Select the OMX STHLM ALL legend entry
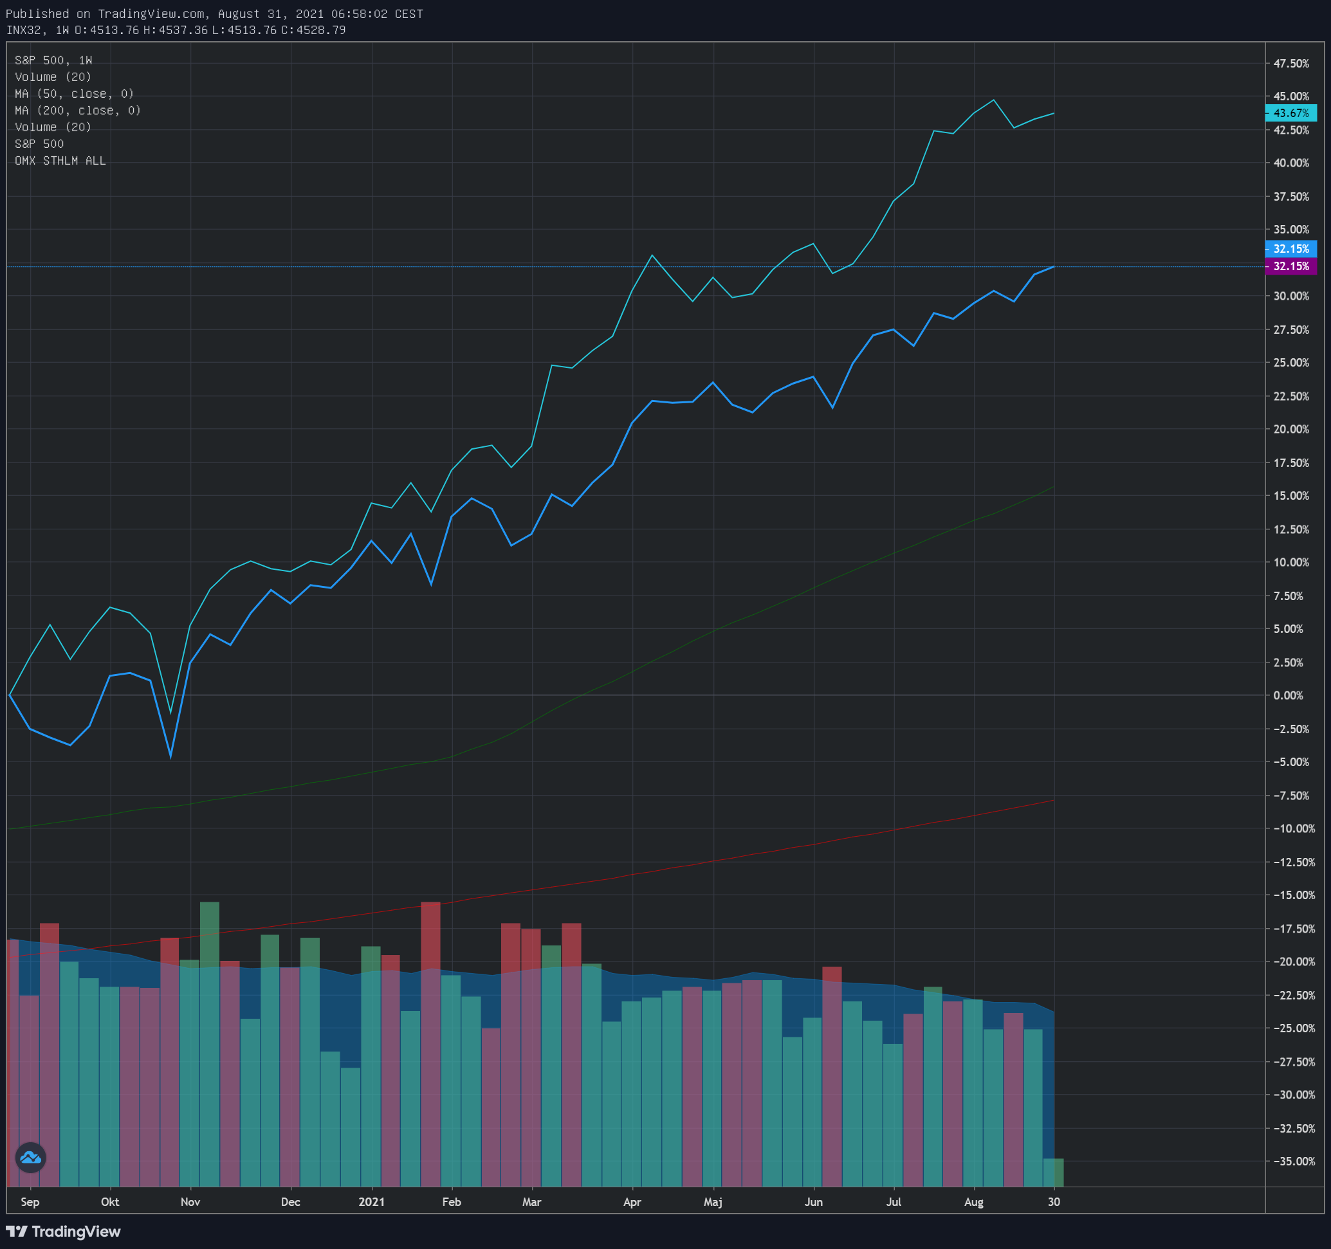Screen dimensions: 1331x1249 [60, 161]
